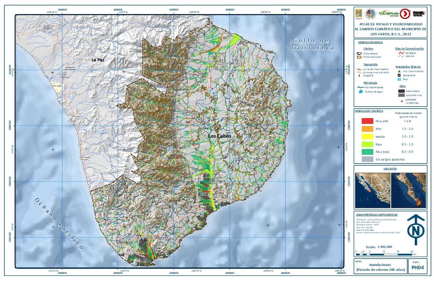Click the Cuerpo de Agua legend symbol
Image resolution: width=434 pixels, height=281 pixels.
pos(360,92)
